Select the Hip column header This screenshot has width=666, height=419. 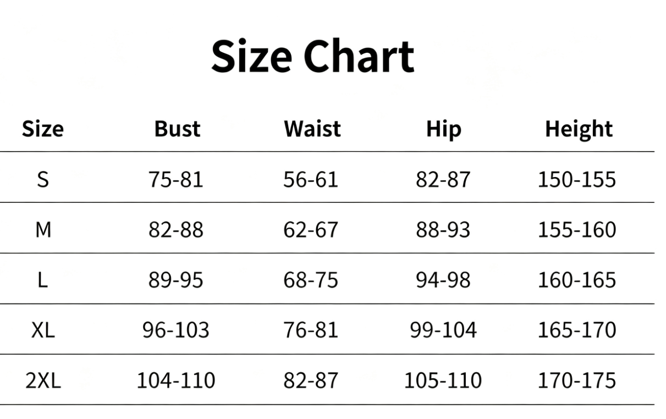443,129
